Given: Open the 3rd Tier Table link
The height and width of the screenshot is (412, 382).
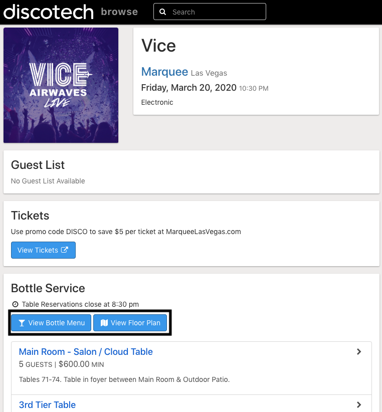Looking at the screenshot, I should pyautogui.click(x=47, y=404).
